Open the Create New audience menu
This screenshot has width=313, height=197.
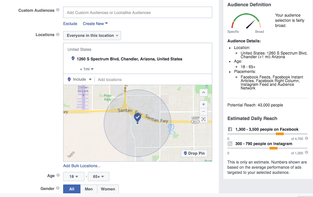tap(95, 24)
